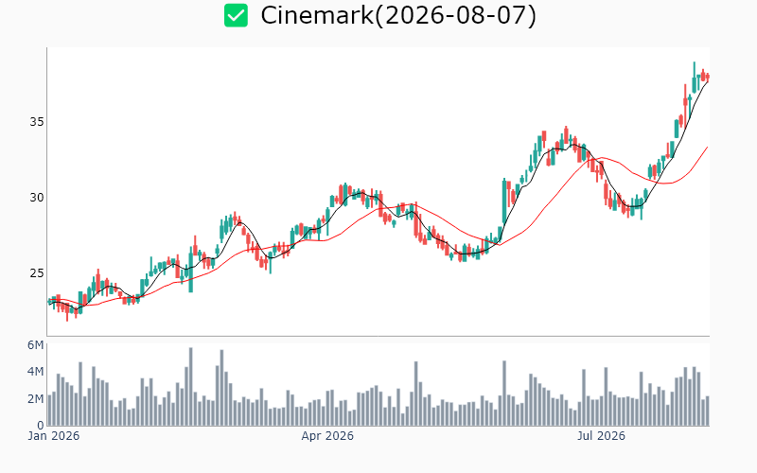Click the last red candlestick on chart
Screen dimensions: 757x473
point(707,77)
